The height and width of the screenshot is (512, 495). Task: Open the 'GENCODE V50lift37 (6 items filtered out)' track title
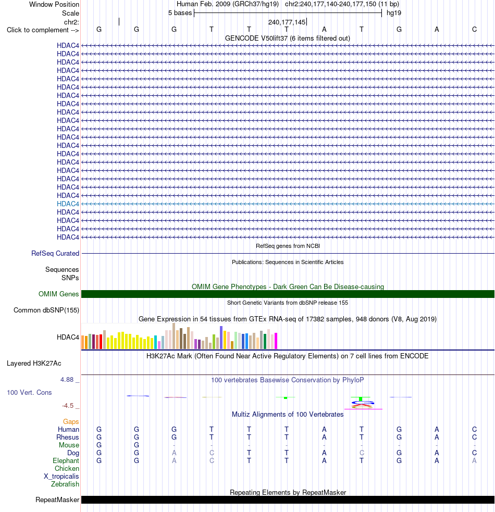288,38
